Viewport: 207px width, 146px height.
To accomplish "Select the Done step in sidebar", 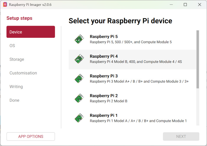I will coord(14,100).
